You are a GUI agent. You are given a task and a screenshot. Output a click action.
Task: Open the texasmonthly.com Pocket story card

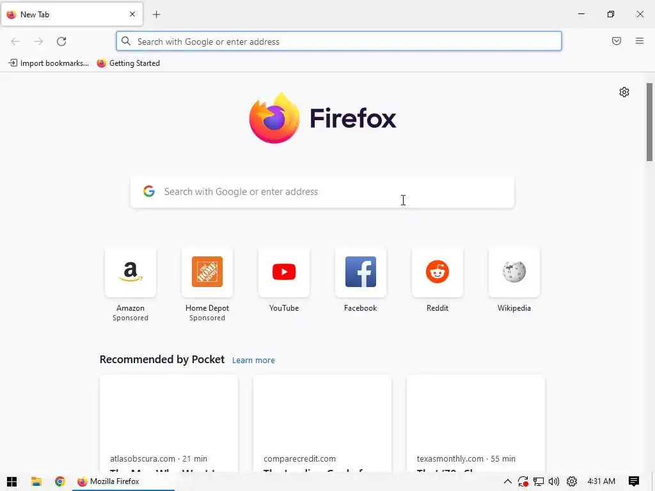[476, 423]
